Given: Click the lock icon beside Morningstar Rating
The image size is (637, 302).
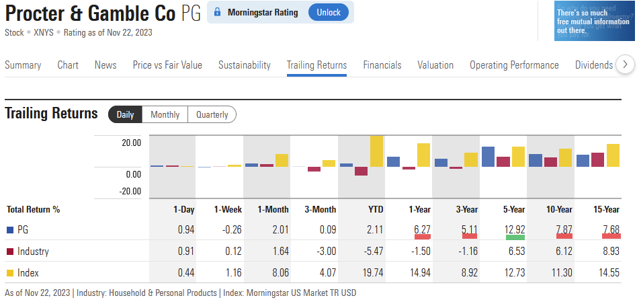Looking at the screenshot, I should pyautogui.click(x=218, y=12).
